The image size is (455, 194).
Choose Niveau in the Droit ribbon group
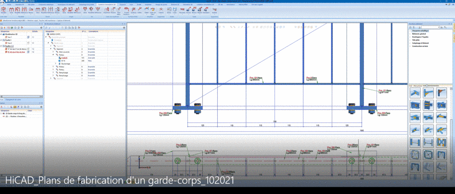tap(57, 10)
